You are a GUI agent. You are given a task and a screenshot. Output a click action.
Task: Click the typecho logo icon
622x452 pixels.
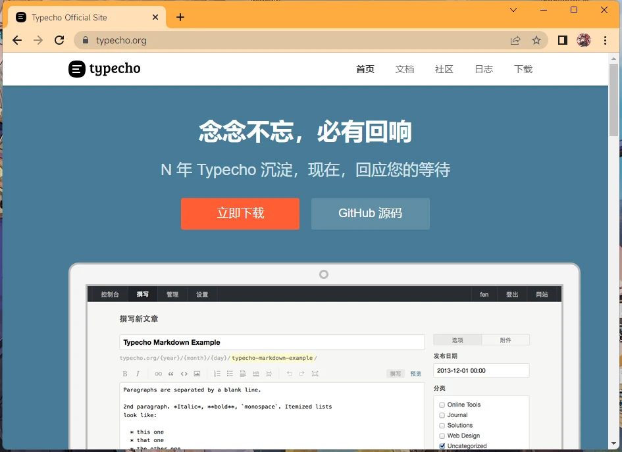click(x=77, y=69)
